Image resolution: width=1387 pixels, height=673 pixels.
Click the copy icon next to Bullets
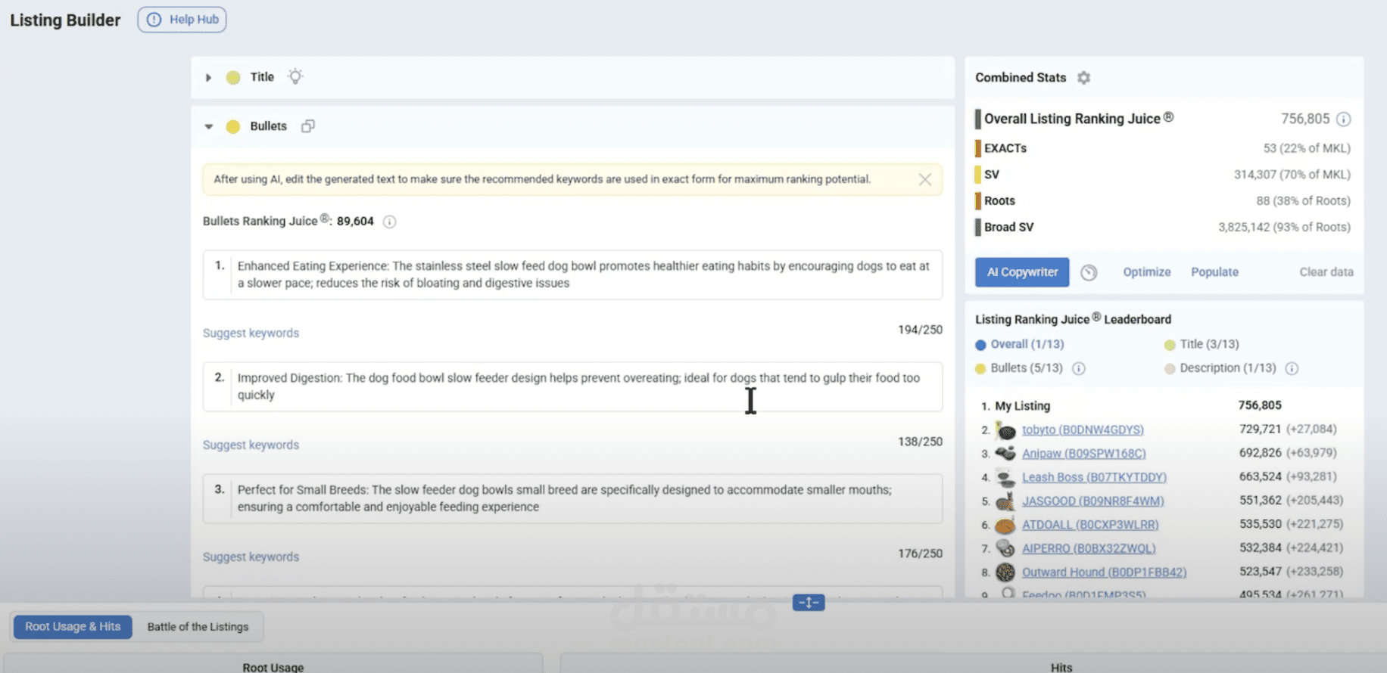pyautogui.click(x=307, y=126)
